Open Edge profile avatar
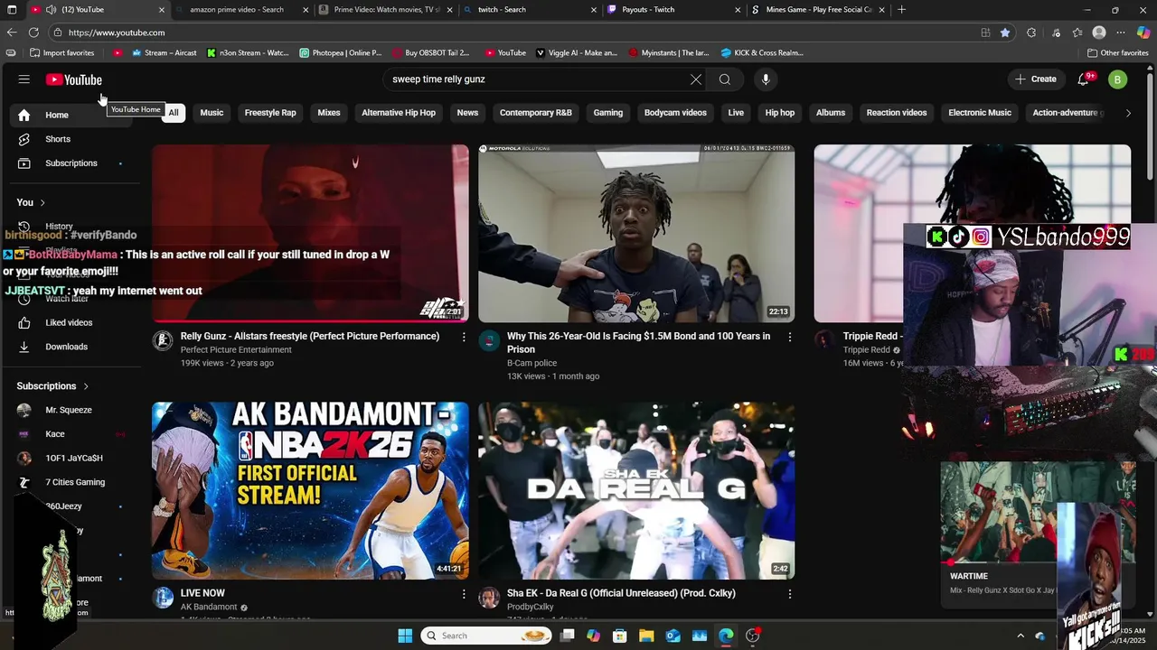 1099,32
